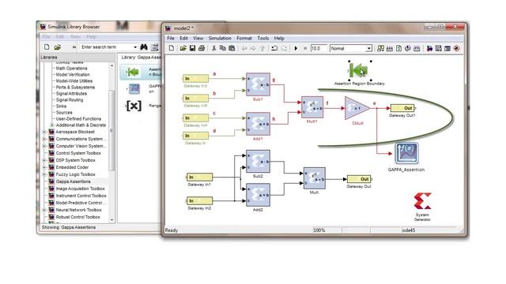Select the Add2 block
506x284 pixels.
click(258, 195)
